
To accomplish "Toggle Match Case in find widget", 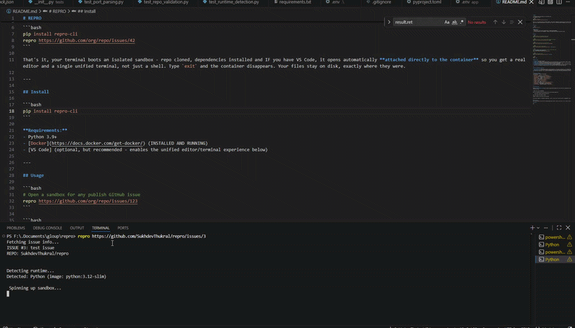I will (446, 22).
